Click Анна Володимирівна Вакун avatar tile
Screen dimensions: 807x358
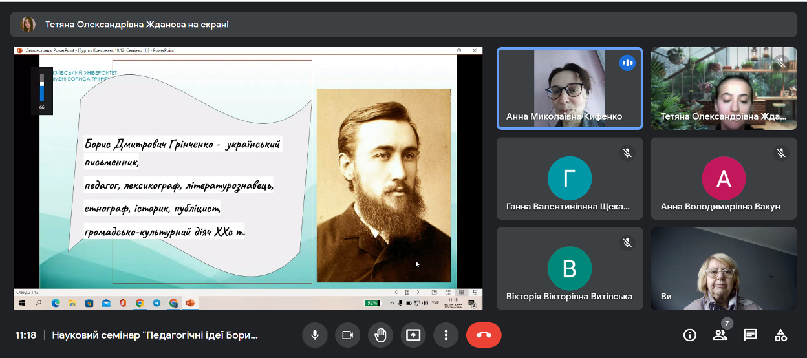[723, 178]
